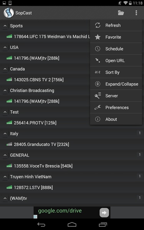144x230 pixels.
Task: Tap the SopCast app logo
Action: point(9,13)
